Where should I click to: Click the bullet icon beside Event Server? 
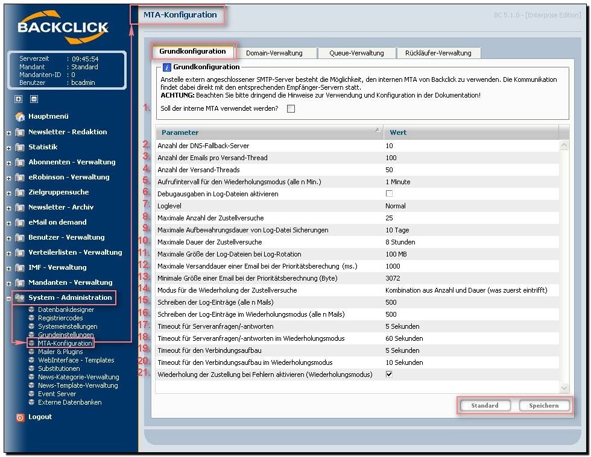[x=31, y=394]
